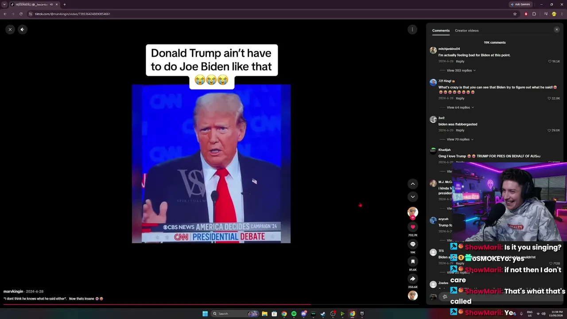Expand View 303 replies
The image size is (567, 319).
[461, 70]
